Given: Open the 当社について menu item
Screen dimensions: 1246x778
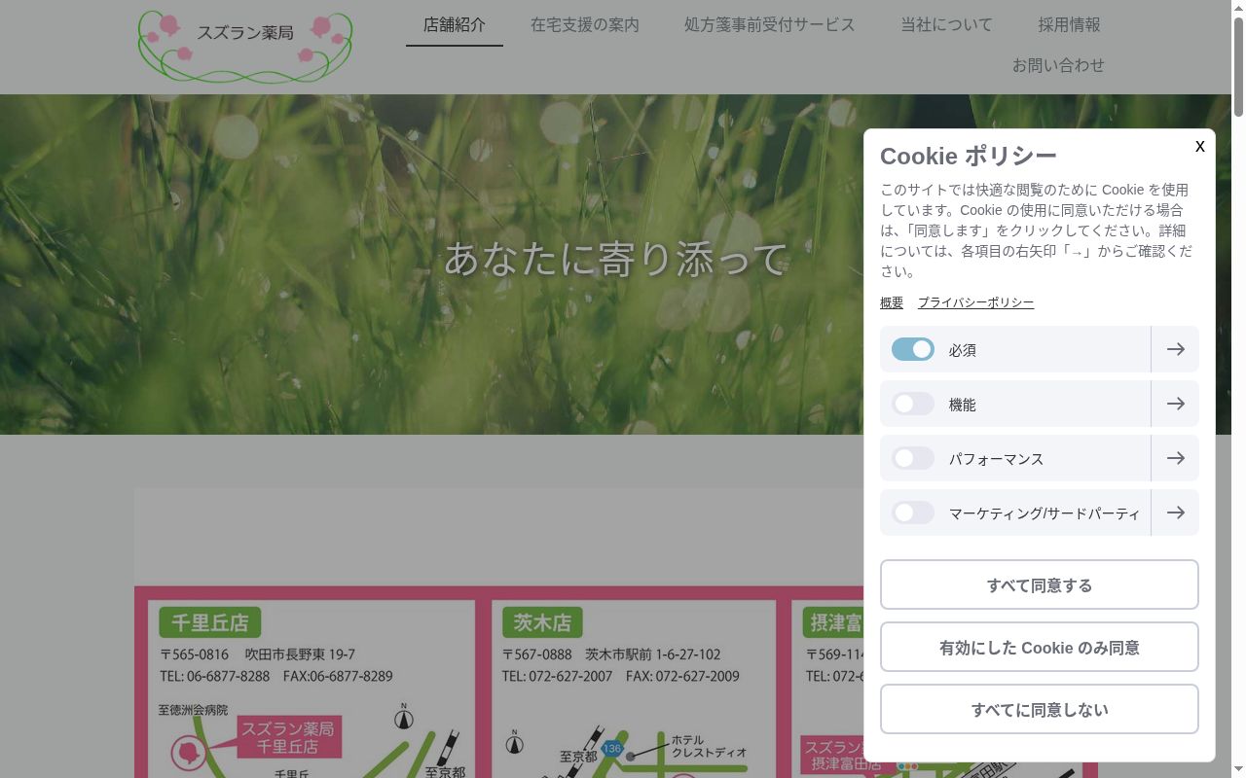Looking at the screenshot, I should [947, 25].
